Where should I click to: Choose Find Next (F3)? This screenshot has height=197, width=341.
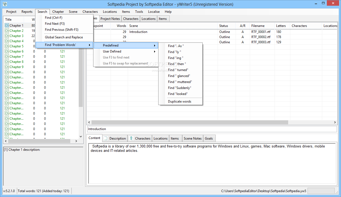point(65,24)
